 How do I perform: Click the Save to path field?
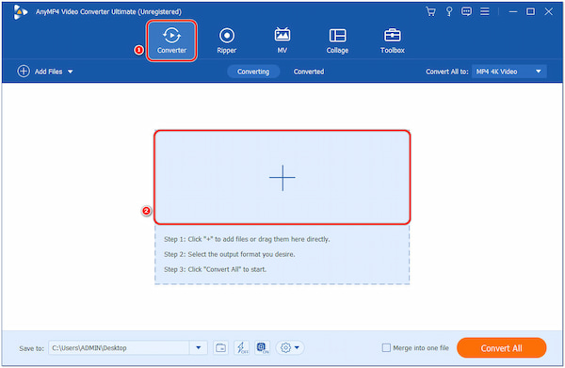pyautogui.click(x=119, y=348)
